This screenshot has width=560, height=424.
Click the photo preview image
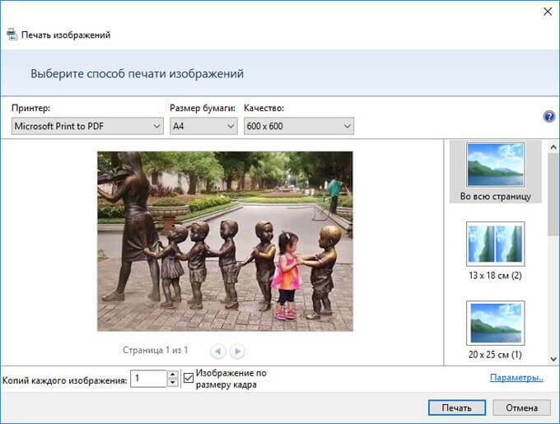224,240
